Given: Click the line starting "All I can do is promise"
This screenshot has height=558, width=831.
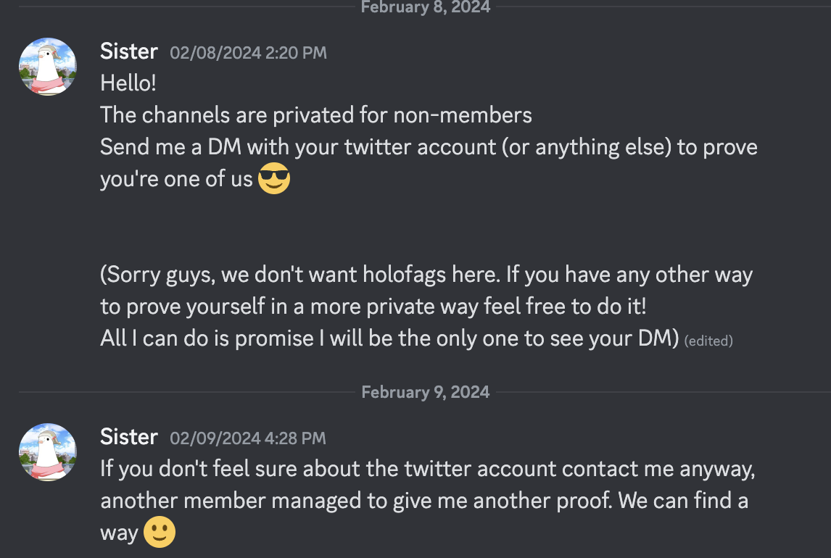Looking at the screenshot, I should [392, 338].
